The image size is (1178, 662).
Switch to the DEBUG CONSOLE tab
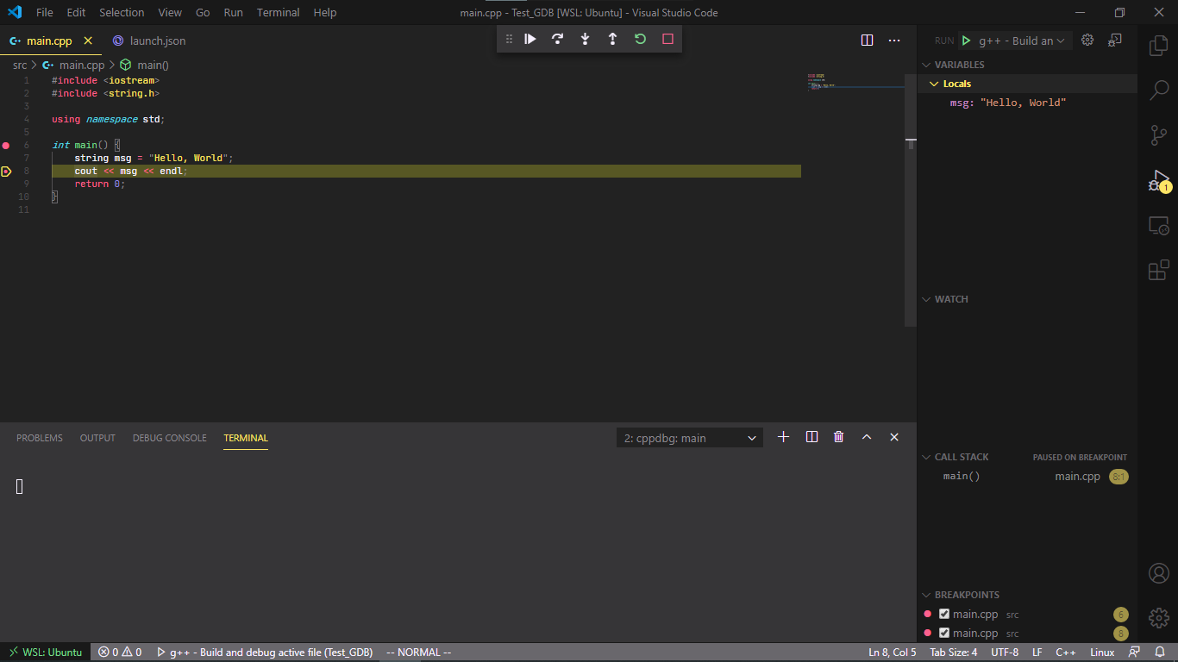click(169, 437)
